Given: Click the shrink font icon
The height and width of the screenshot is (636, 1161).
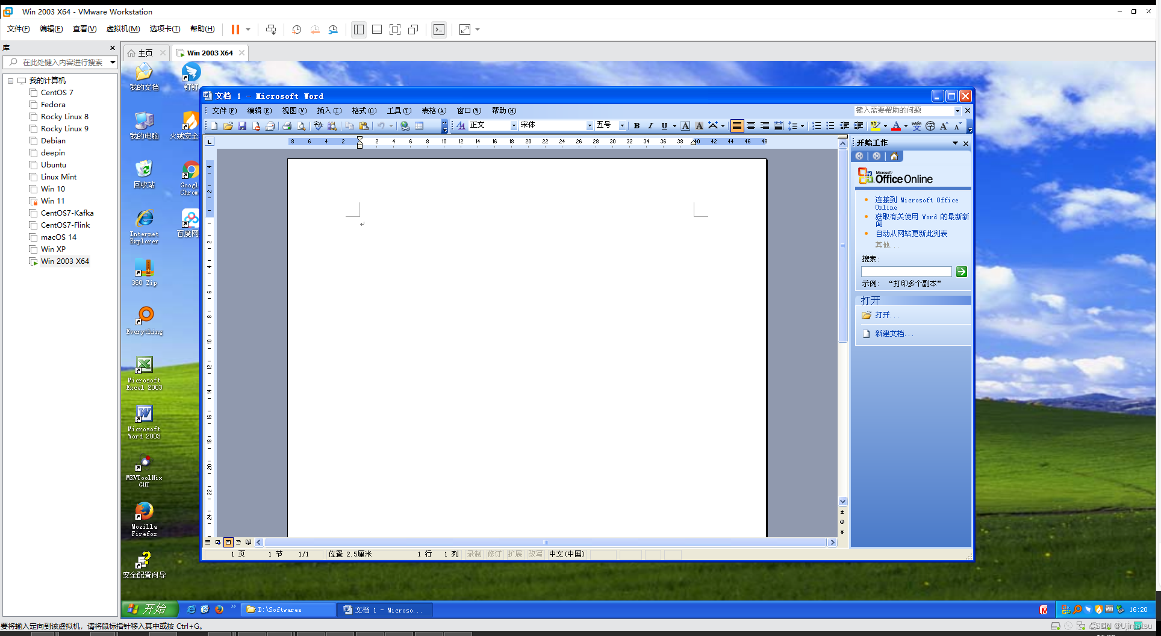Looking at the screenshot, I should point(957,126).
